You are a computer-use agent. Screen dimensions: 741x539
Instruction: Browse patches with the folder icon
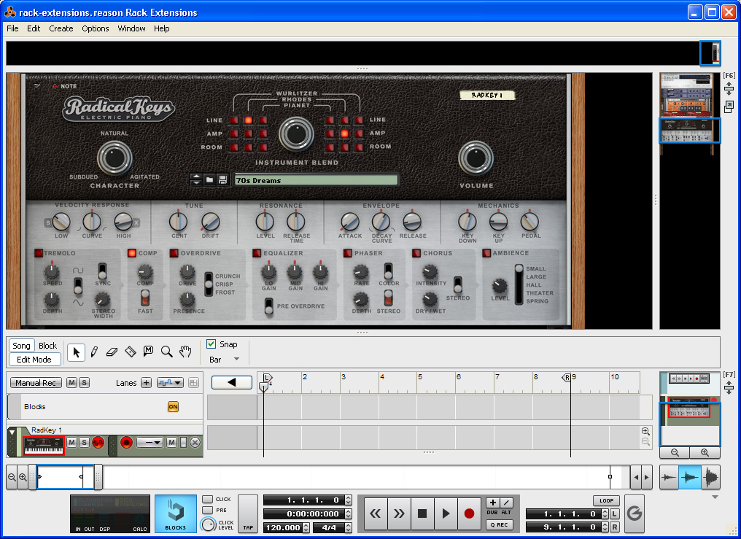pyautogui.click(x=209, y=179)
